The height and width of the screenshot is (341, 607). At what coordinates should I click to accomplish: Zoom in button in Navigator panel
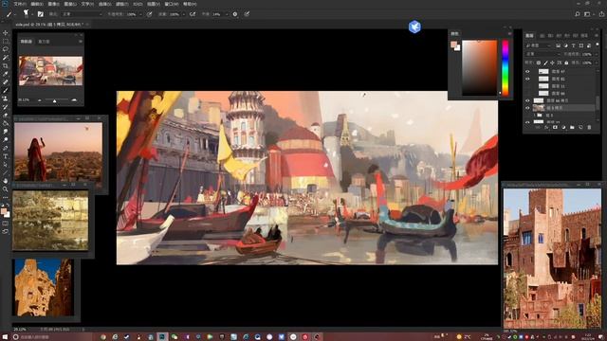tap(74, 100)
